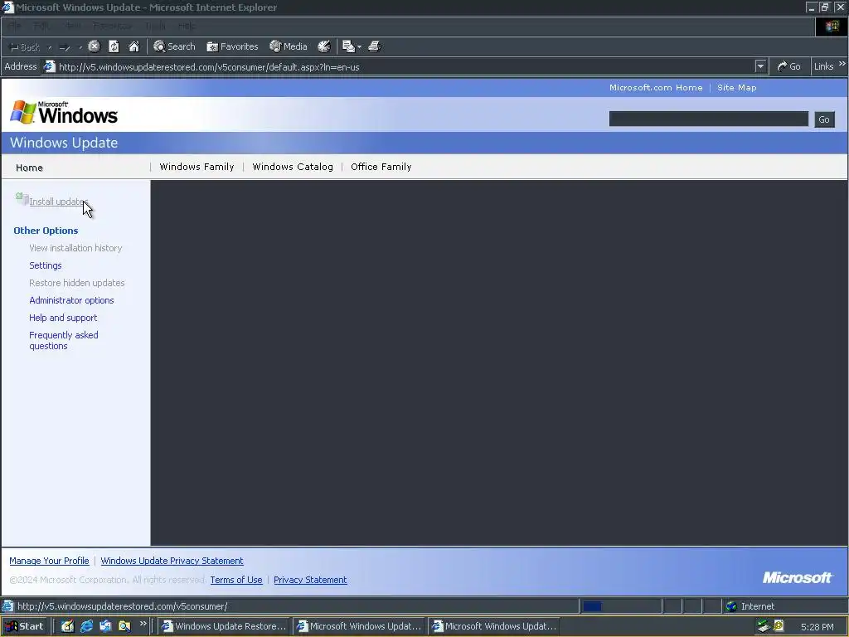
Task: Click the status bar progress indicator
Action: point(620,606)
